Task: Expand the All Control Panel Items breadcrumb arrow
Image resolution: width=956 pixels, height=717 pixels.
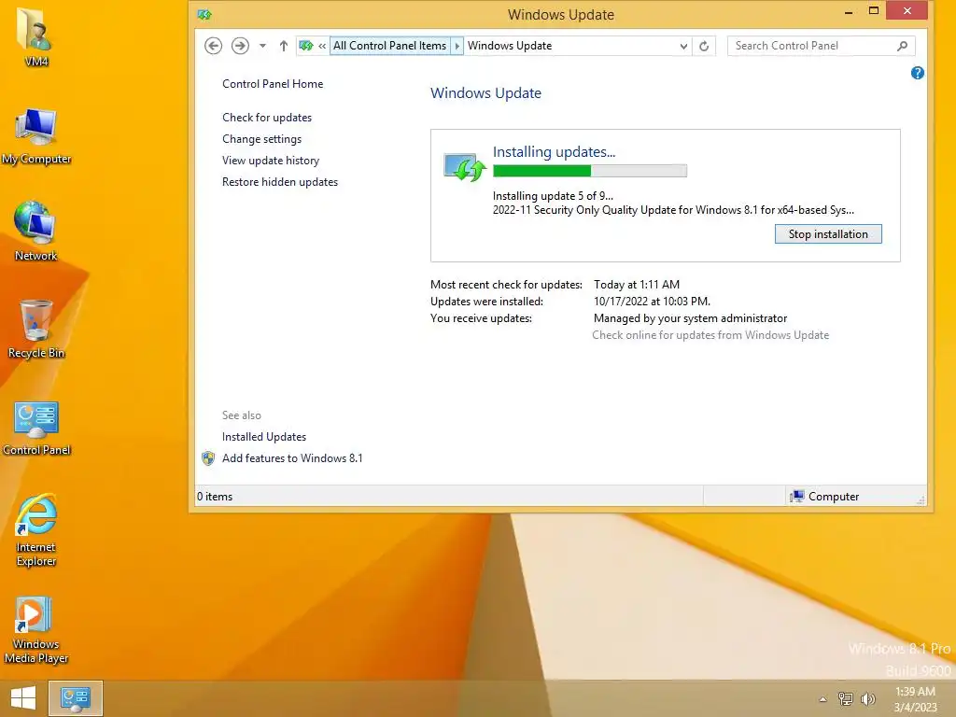Action: 457,46
